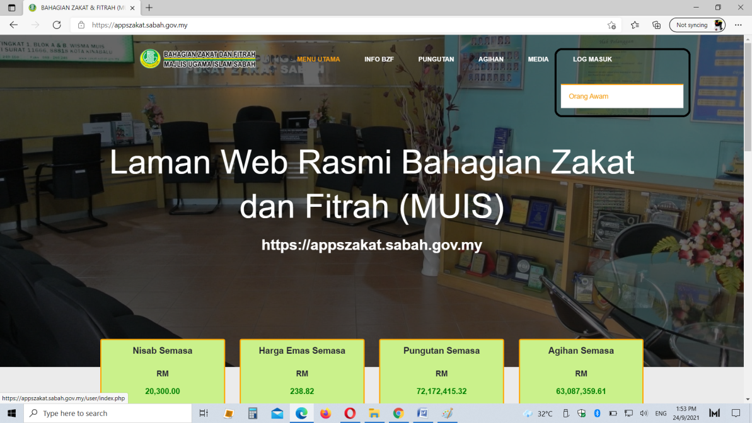Open the AGIHAN menu

pos(490,59)
